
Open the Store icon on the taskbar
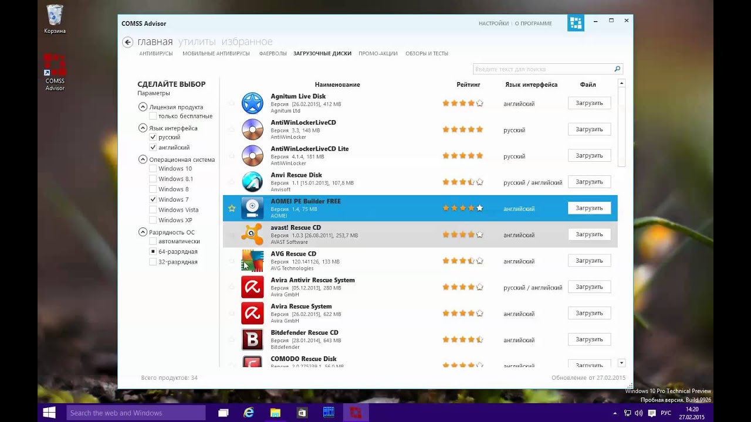click(x=302, y=413)
